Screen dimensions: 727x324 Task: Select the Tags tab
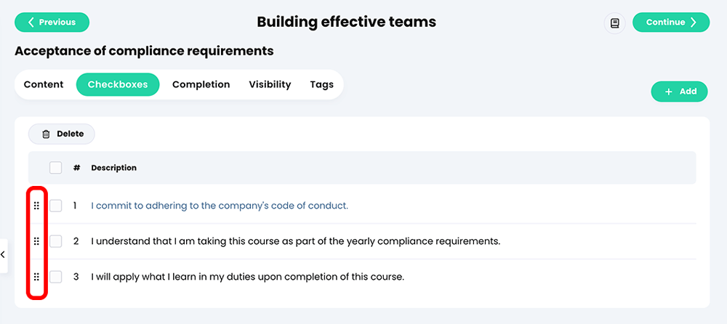322,84
